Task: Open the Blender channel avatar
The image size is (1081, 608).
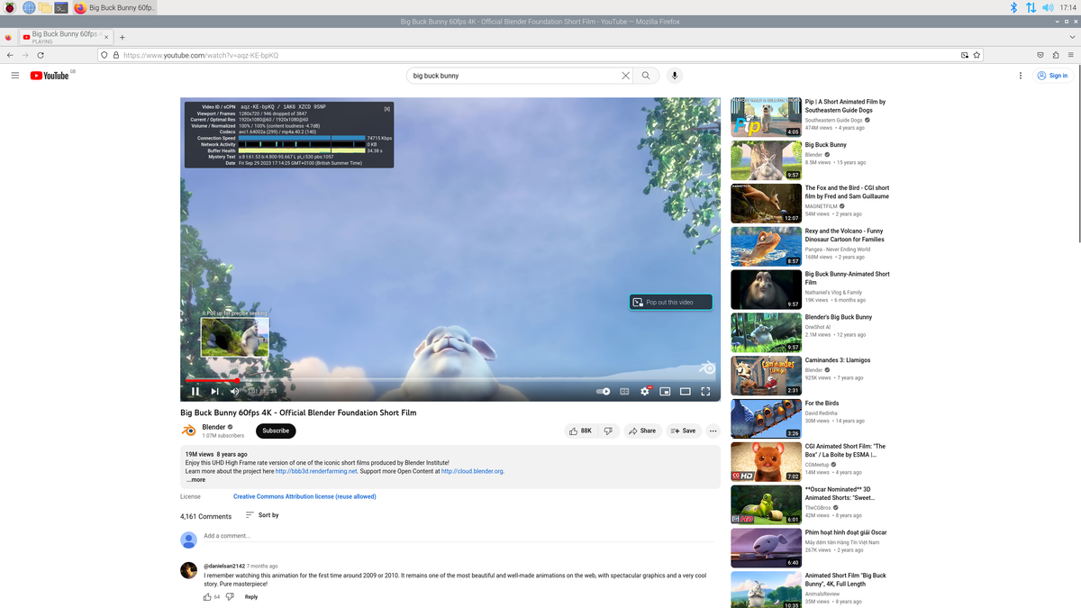Action: (x=189, y=431)
